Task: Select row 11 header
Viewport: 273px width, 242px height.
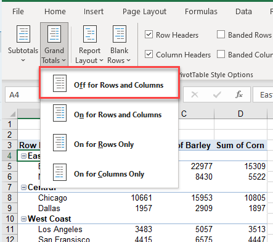Action: click(x=9, y=229)
